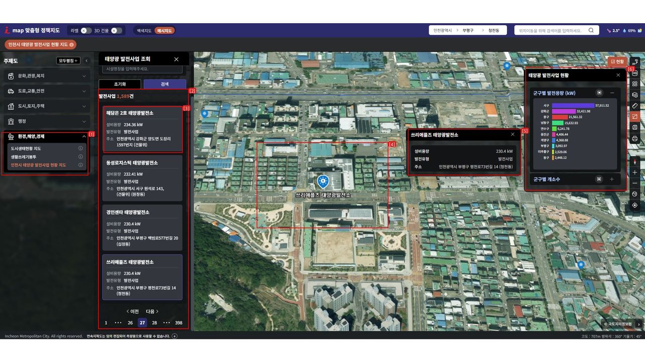Screen dimensions: 645x363
Task: Click the current location target icon
Action: pos(635,205)
